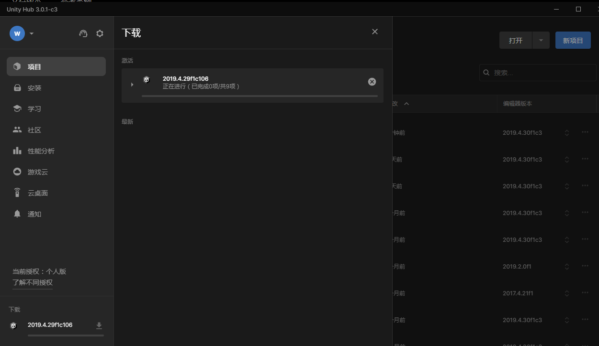This screenshot has height=346, width=599.
Task: Click the 2019.2.0f1 version text
Action: coord(517,267)
